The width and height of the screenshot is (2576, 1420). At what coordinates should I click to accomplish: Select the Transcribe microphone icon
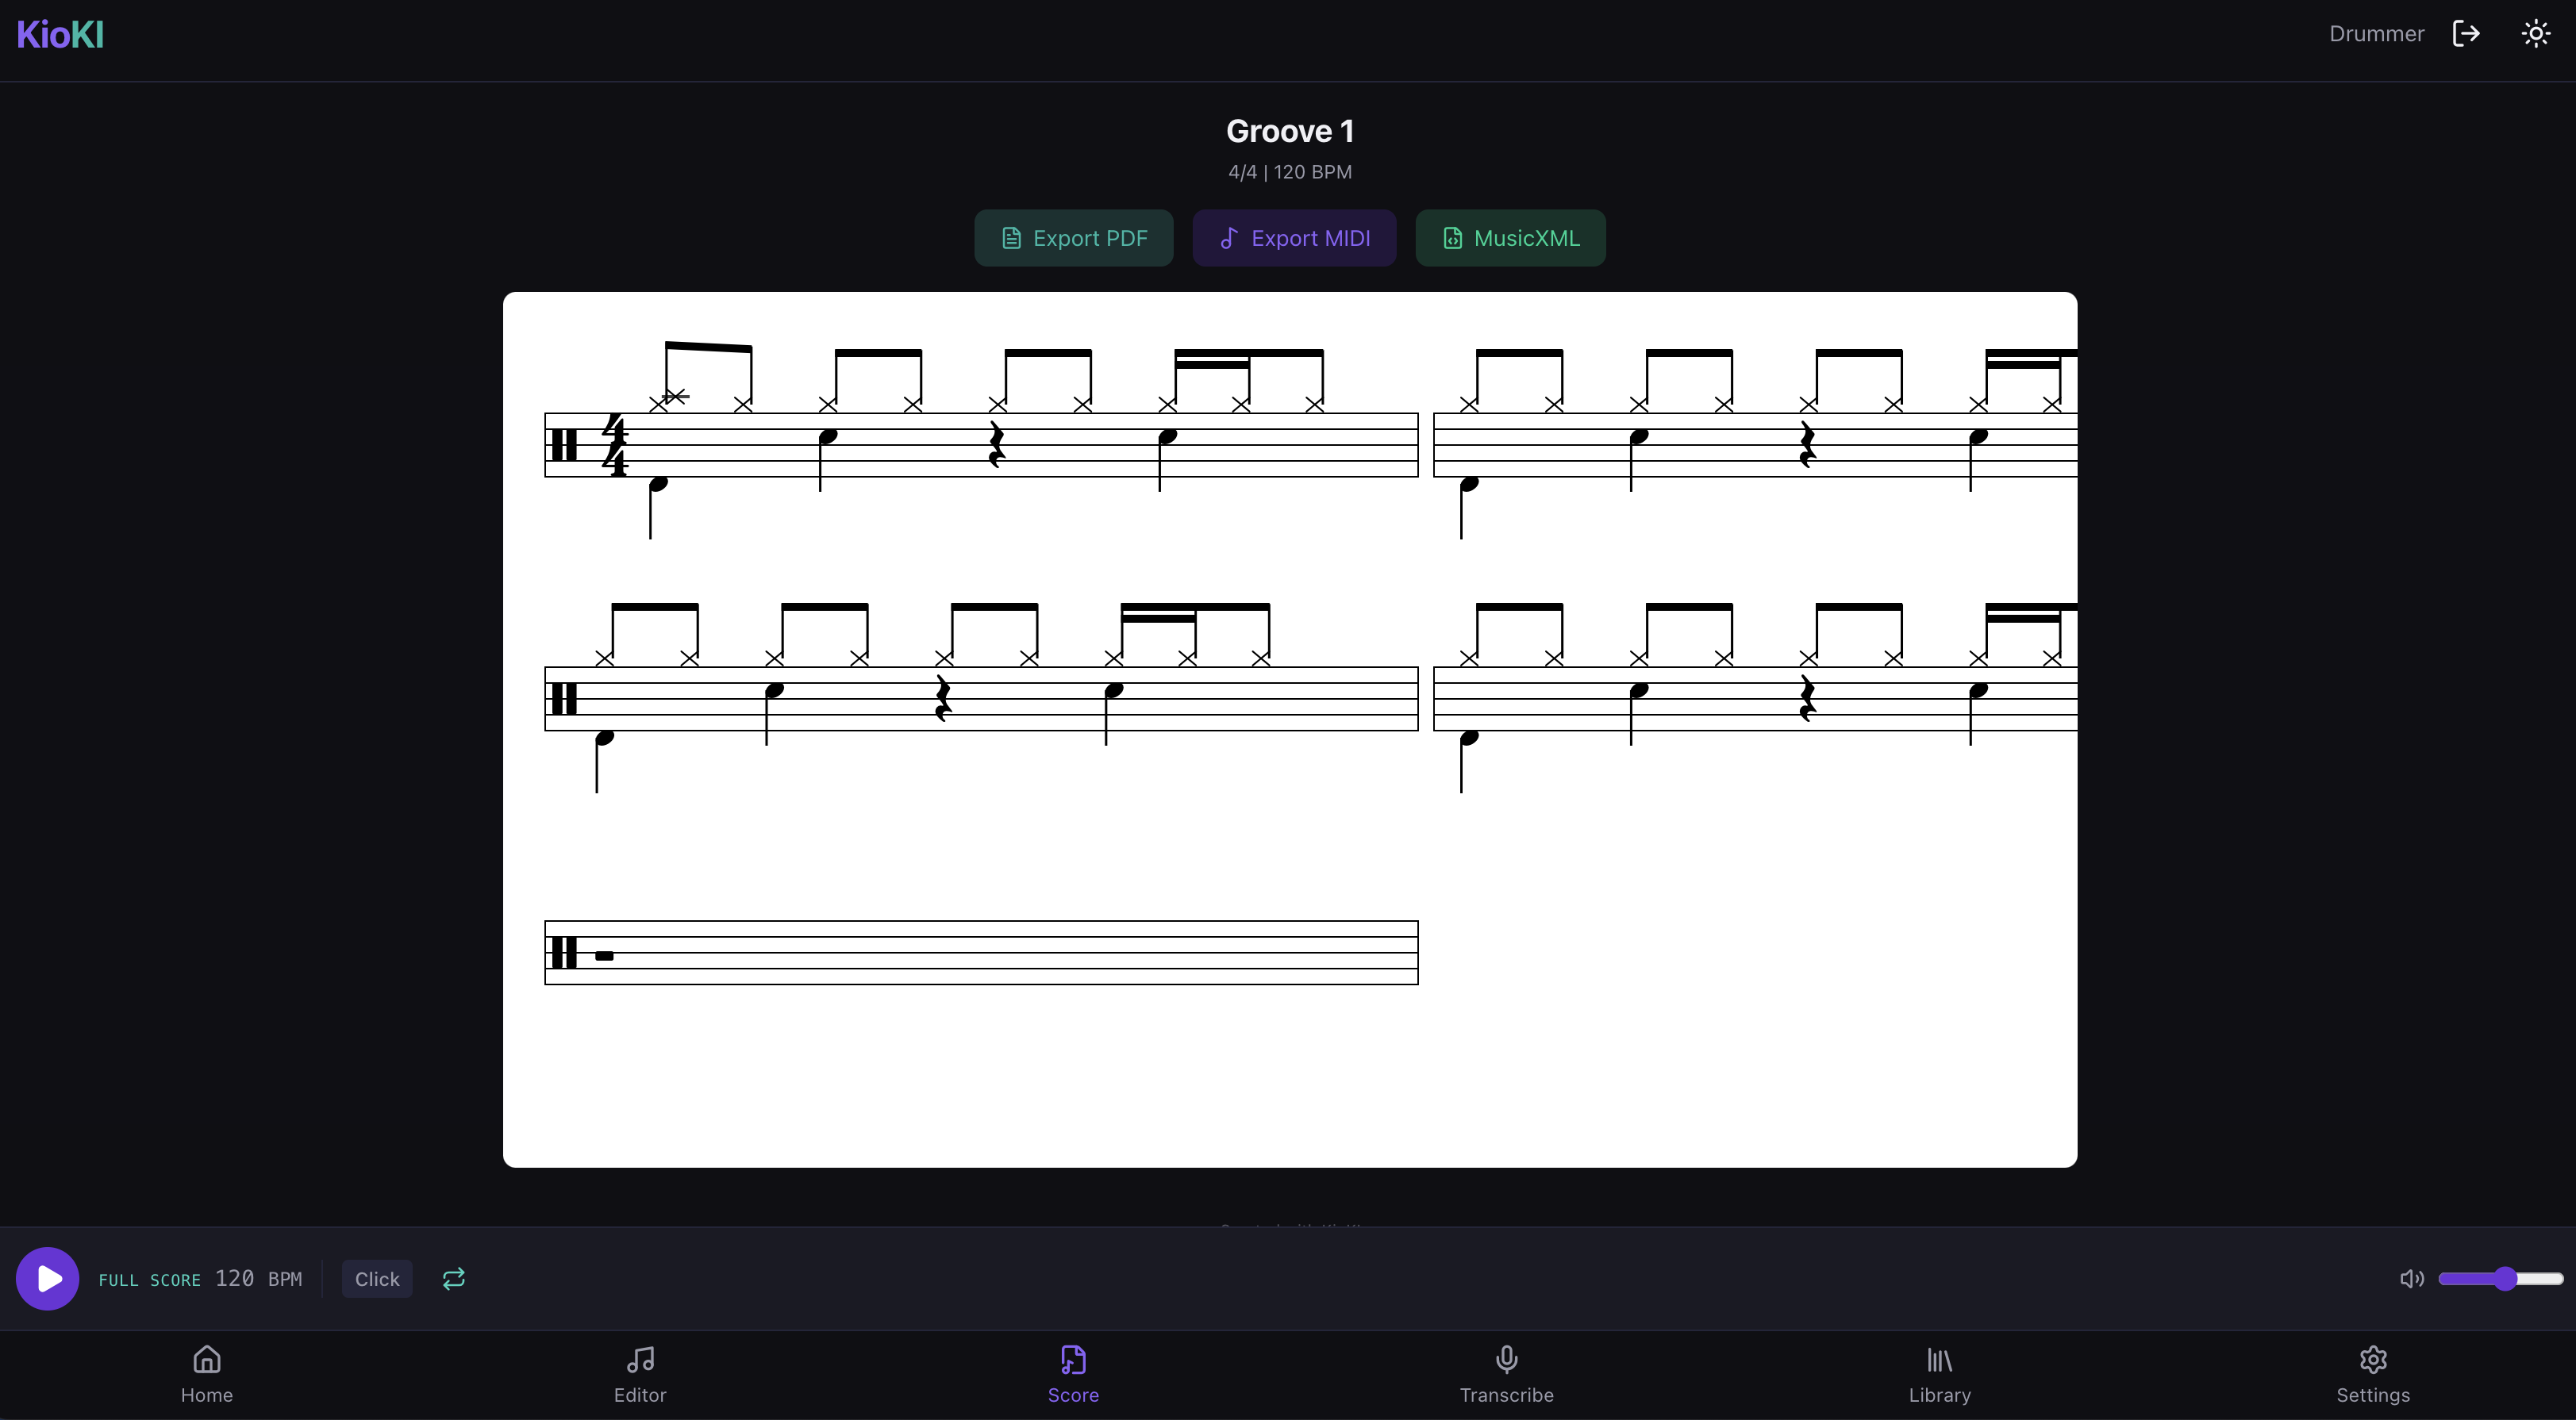(x=1507, y=1359)
